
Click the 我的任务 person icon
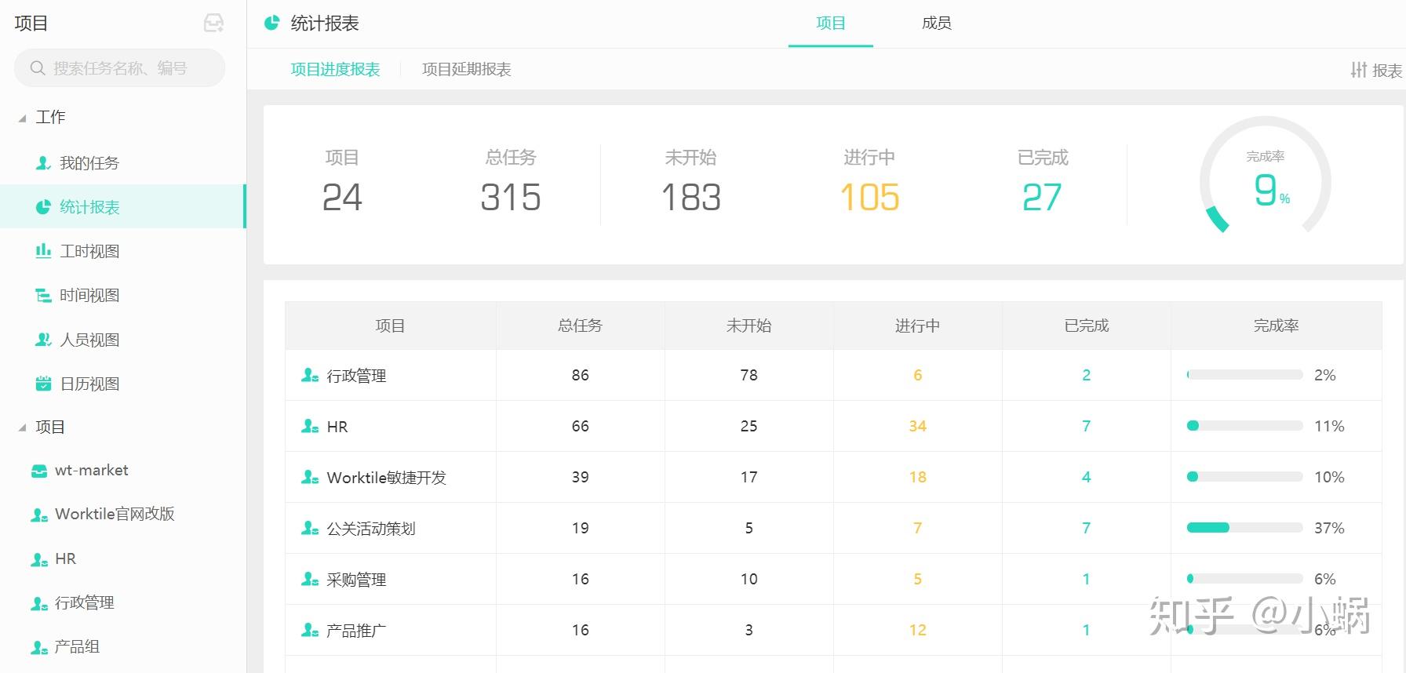pyautogui.click(x=43, y=163)
